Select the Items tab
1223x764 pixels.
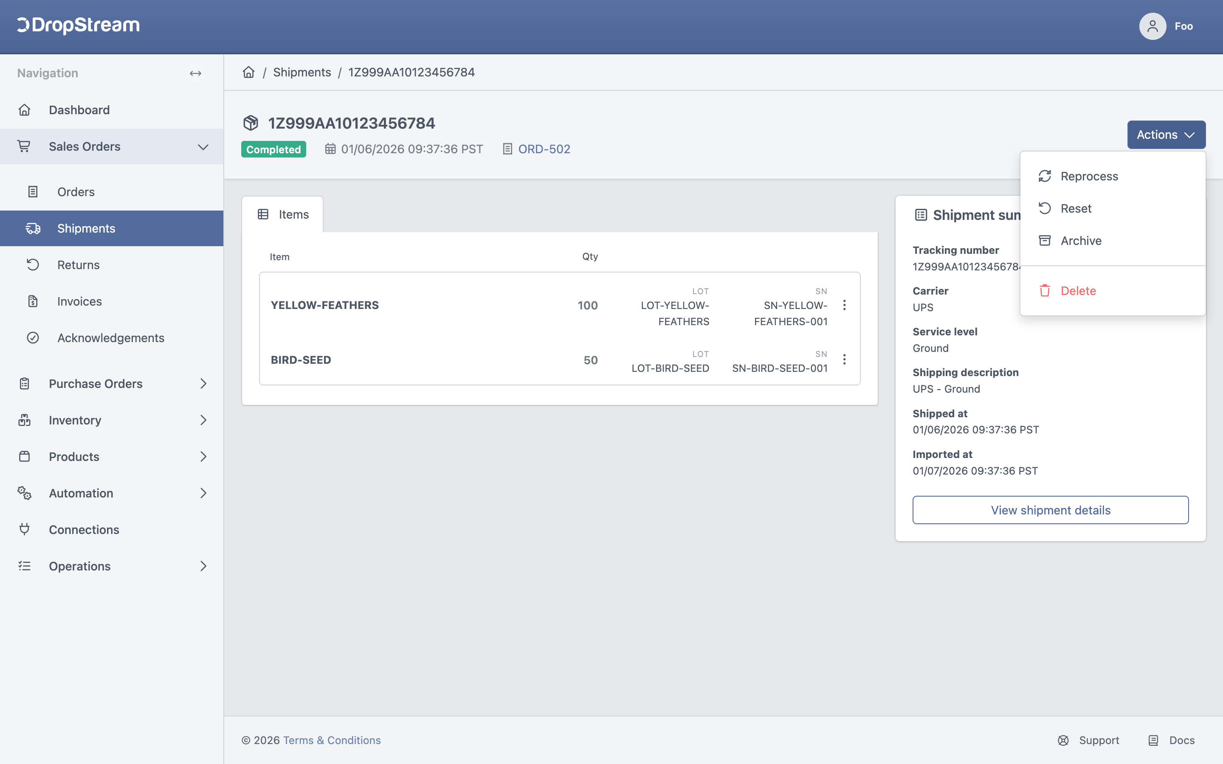282,215
